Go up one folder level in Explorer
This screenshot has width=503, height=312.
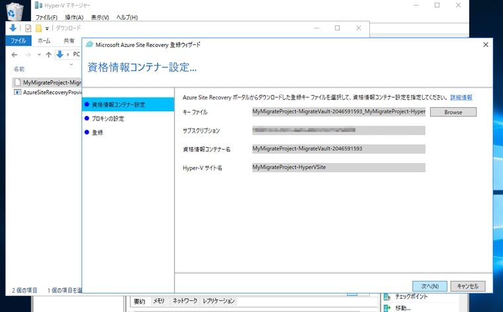tap(49, 55)
